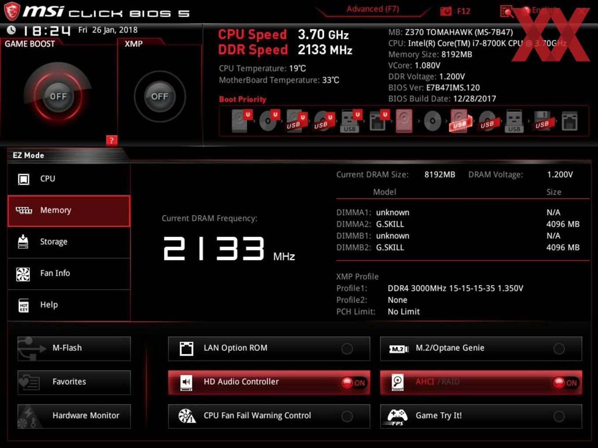Click the Profile2 None value
This screenshot has height=448, width=598.
point(397,300)
